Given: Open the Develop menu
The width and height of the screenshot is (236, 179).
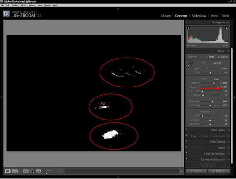Looking at the screenshot, I should pos(15,5).
